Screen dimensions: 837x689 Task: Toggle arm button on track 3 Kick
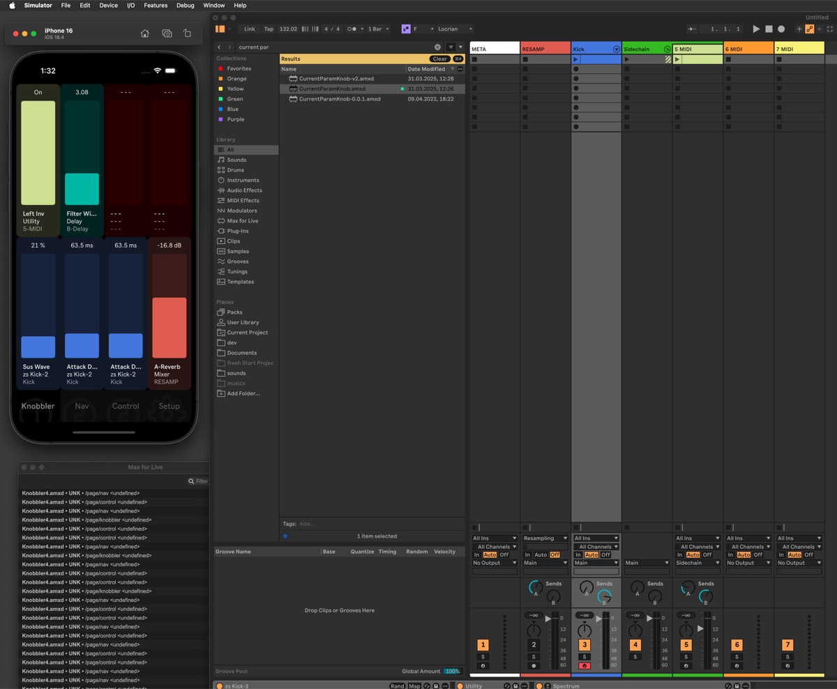(585, 666)
